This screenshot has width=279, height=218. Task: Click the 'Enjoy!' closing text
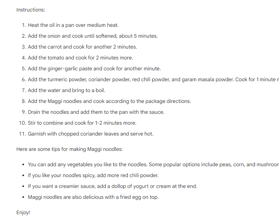(x=23, y=213)
